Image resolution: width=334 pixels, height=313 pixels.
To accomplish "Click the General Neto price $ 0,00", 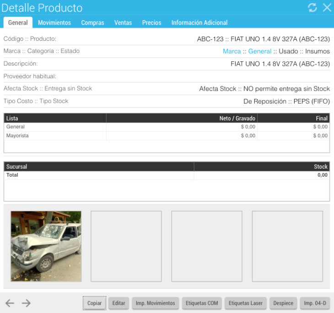I will coord(248,127).
